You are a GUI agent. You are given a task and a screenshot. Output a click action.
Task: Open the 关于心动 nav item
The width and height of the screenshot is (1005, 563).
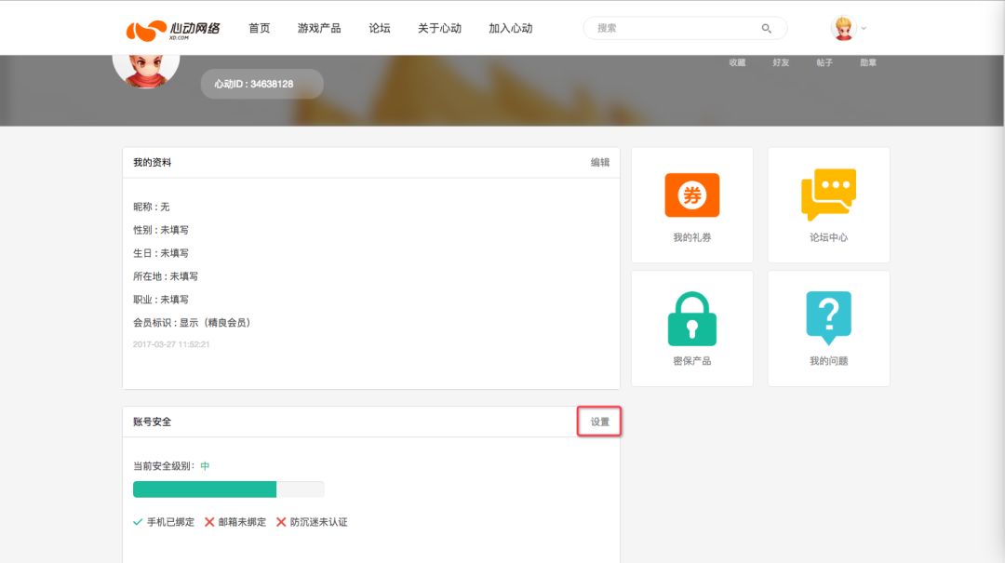tap(439, 28)
